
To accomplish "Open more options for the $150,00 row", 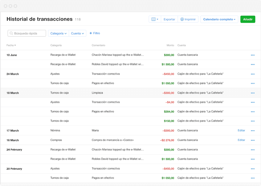I will 253,121.
